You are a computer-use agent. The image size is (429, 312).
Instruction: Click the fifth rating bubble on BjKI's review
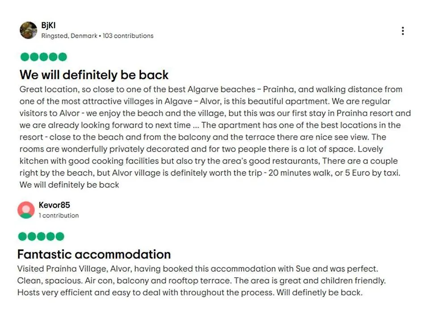point(63,57)
